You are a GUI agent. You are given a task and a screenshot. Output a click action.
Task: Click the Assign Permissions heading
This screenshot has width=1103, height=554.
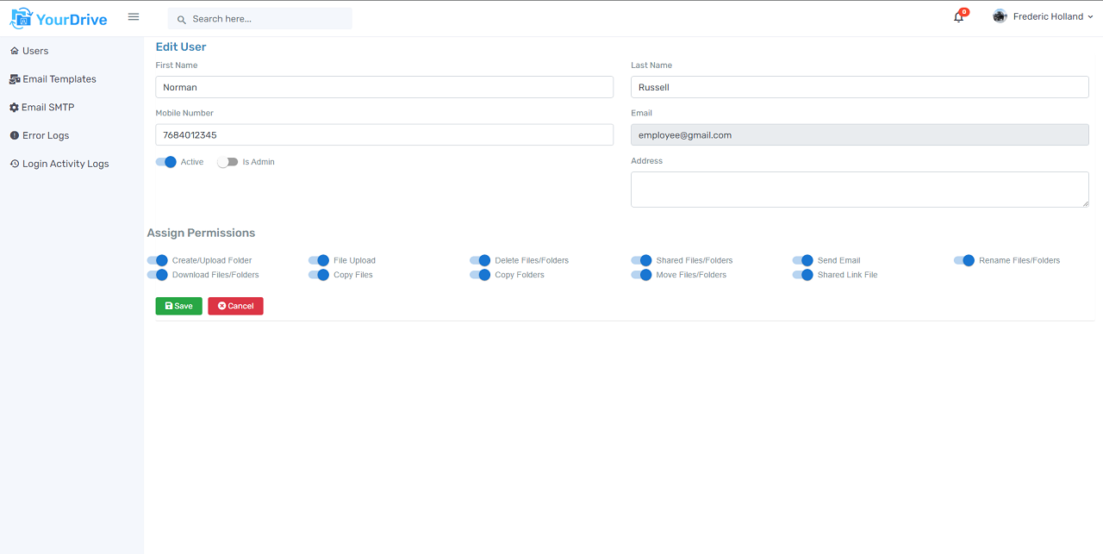pos(201,233)
